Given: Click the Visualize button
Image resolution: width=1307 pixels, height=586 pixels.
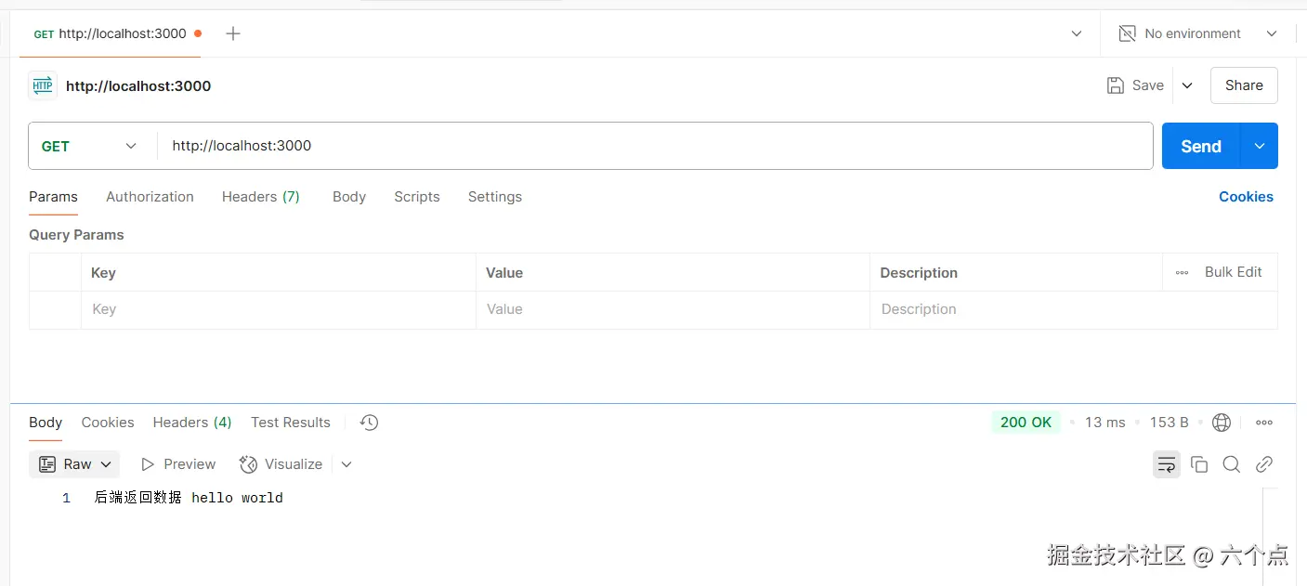Looking at the screenshot, I should pos(281,464).
